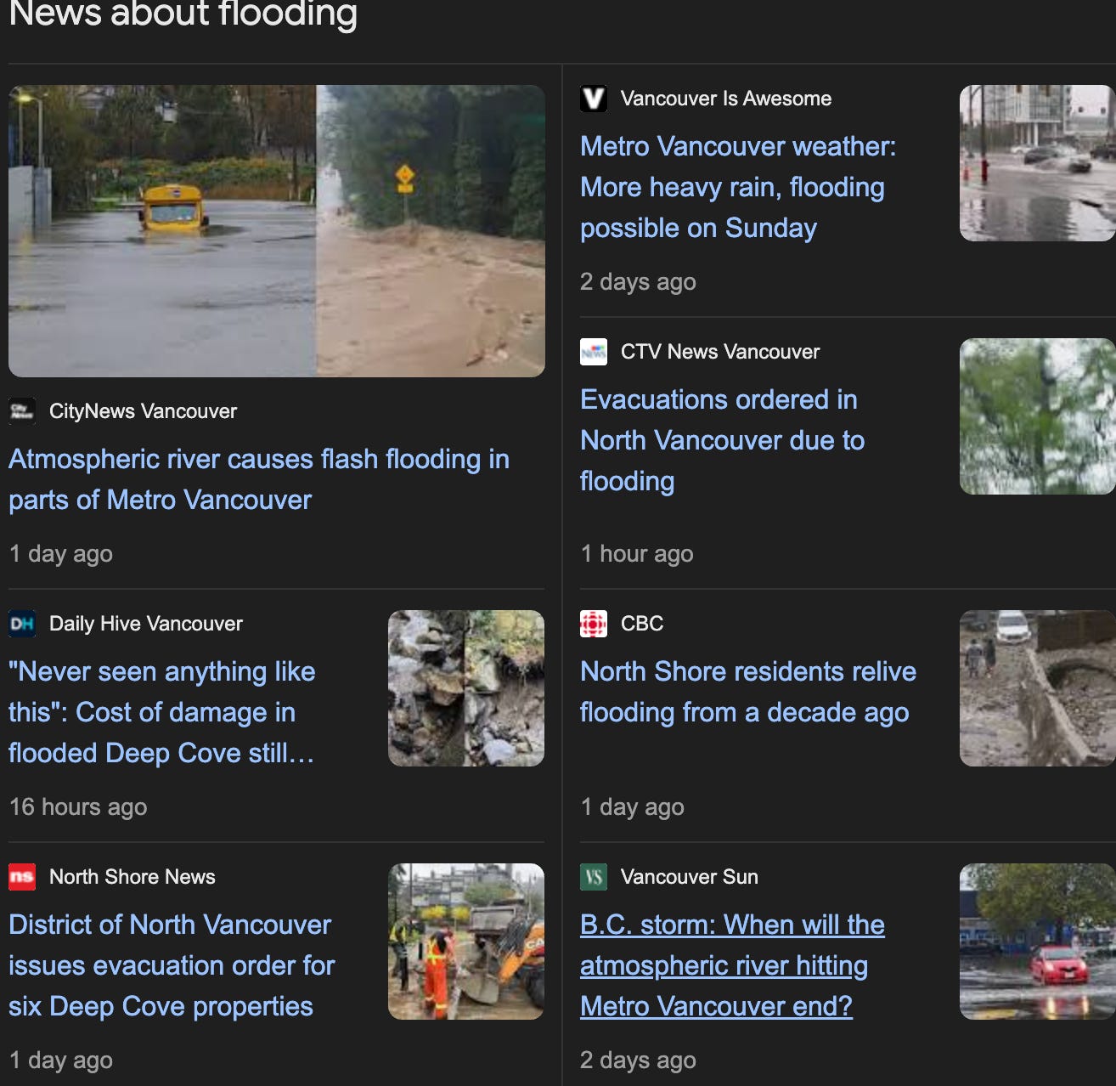Viewport: 1116px width, 1086px height.
Task: Open the red car storm thumbnail
Action: click(1038, 942)
